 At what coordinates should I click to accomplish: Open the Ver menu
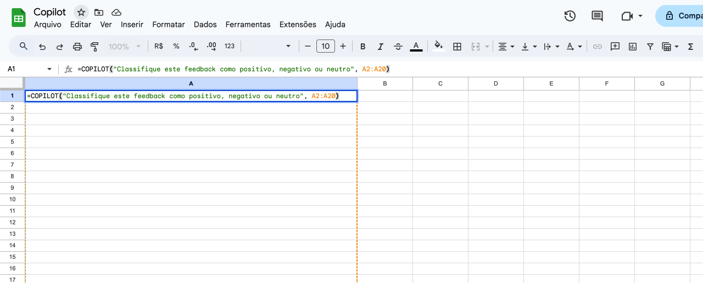tap(106, 25)
